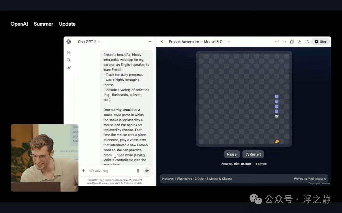Start a new chat with the compose icon
The width and height of the screenshot is (342, 213).
(x=69, y=52)
